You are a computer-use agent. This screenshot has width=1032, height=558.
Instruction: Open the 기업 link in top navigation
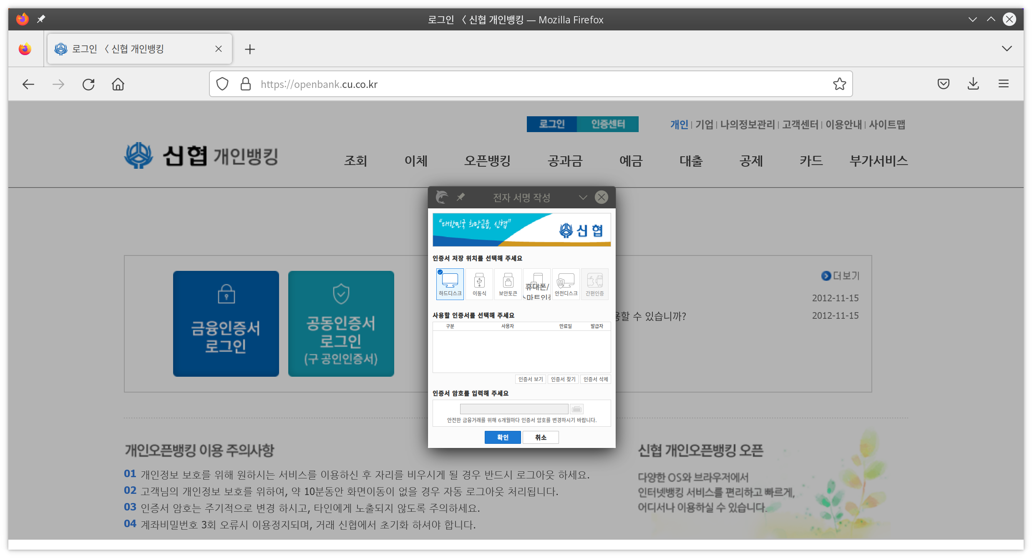[704, 125]
